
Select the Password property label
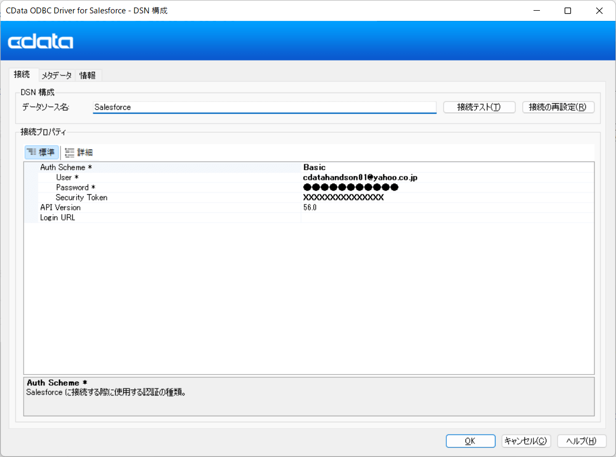(x=76, y=188)
